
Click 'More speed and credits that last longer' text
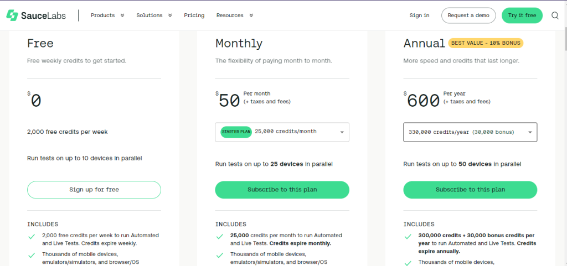point(461,61)
